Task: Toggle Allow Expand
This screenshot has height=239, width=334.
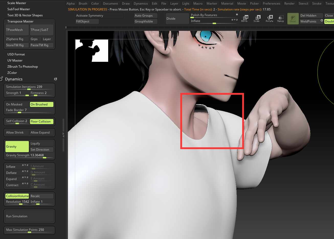Action: [x=42, y=132]
